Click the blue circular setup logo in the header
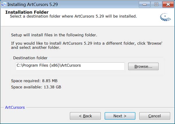Viewport: 175px width, 124px height. (165, 17)
